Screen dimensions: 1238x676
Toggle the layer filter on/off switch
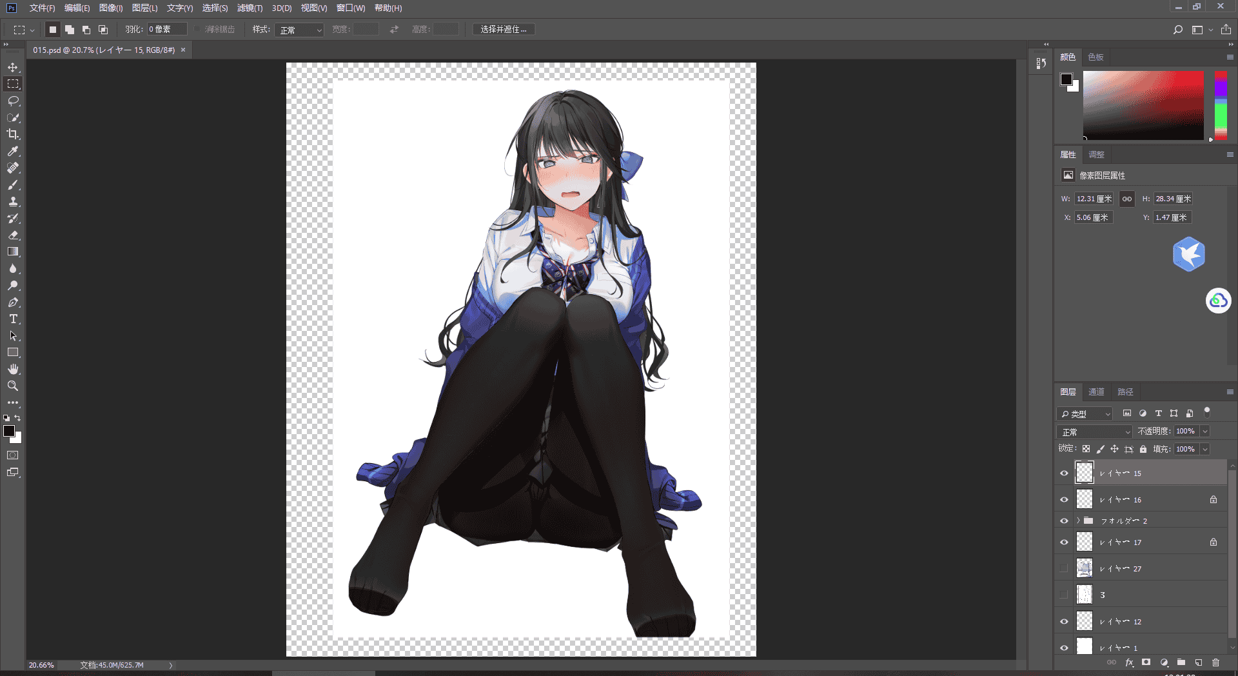pos(1207,412)
